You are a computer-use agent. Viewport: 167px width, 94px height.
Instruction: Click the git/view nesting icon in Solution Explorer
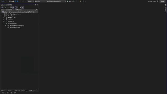click(16, 7)
